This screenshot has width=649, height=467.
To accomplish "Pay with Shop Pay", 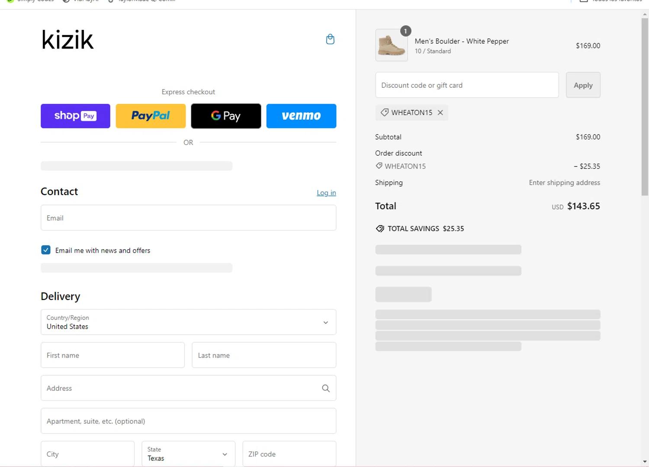I will click(x=75, y=116).
